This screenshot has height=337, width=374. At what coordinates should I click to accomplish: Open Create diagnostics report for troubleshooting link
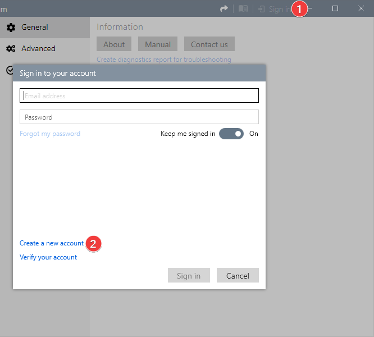(164, 60)
